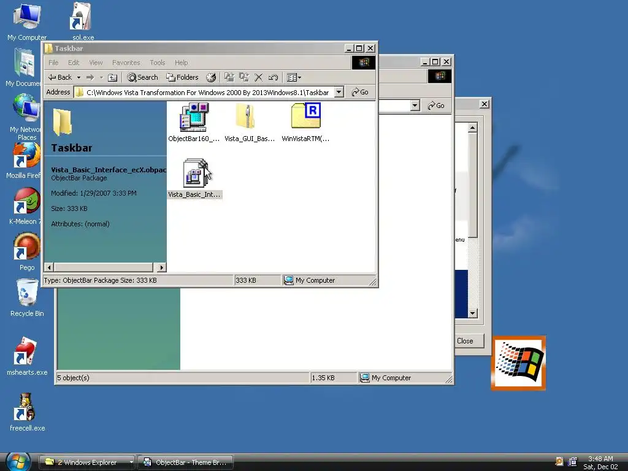628x471 pixels.
Task: Click the Close button in ObjectBar dialog
Action: tap(465, 341)
